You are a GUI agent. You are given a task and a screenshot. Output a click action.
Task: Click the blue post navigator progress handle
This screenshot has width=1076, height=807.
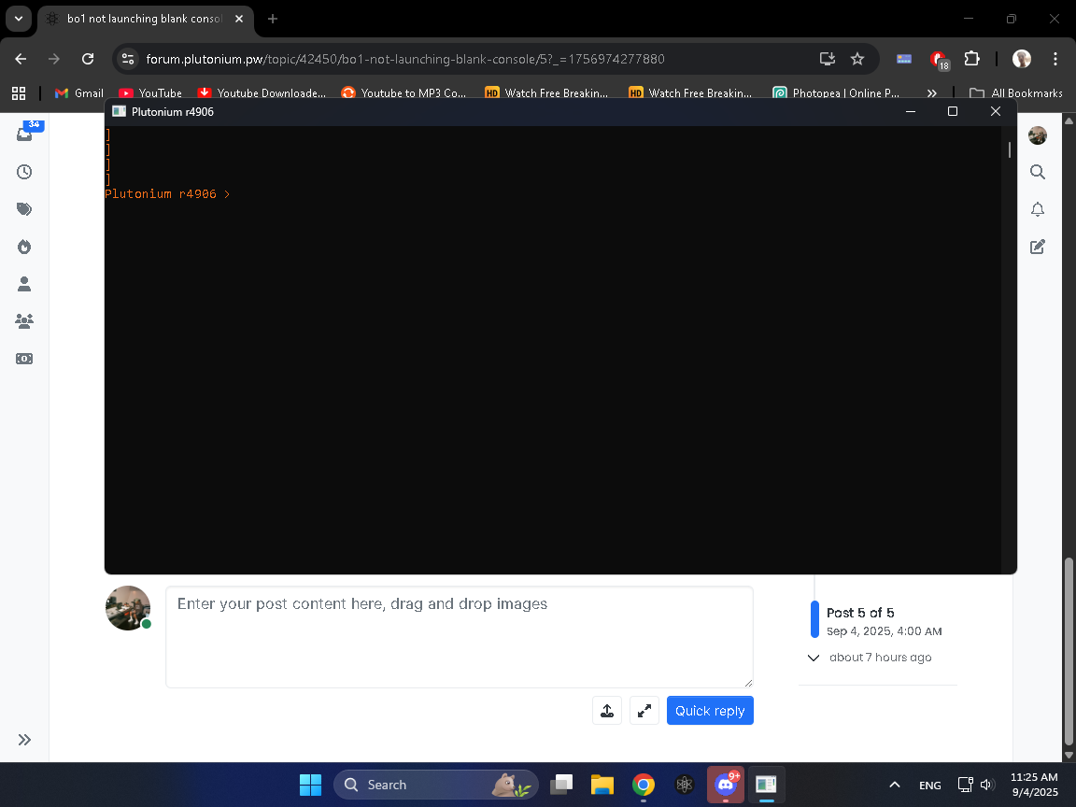pyautogui.click(x=814, y=619)
